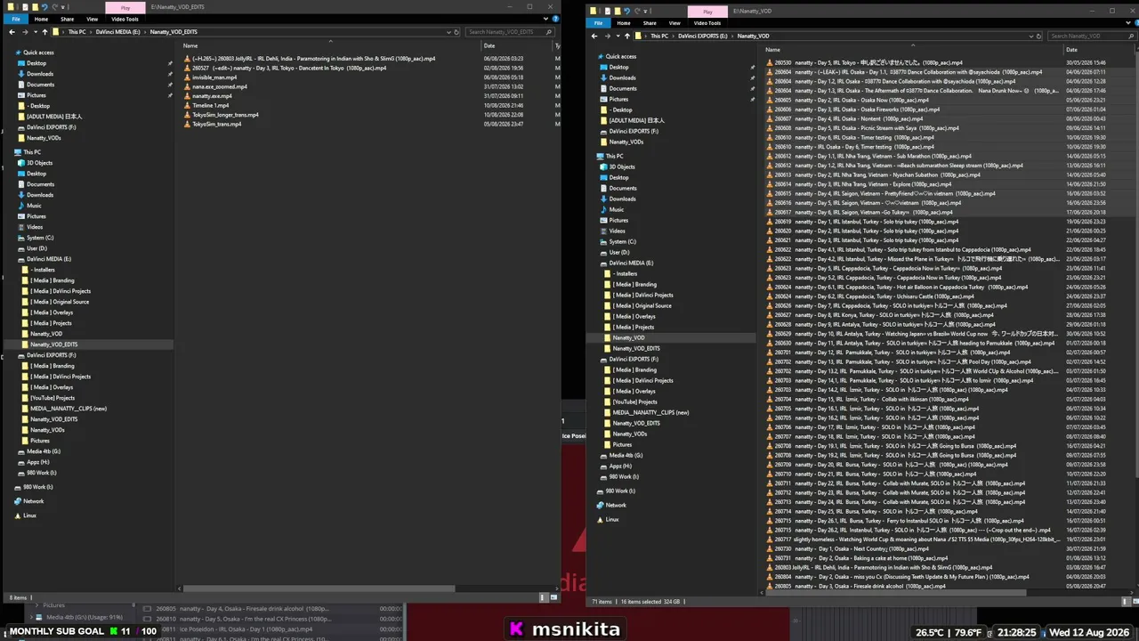Select file nana.exe_zoomed.mp4
Image resolution: width=1139 pixels, height=641 pixels.
[x=220, y=87]
